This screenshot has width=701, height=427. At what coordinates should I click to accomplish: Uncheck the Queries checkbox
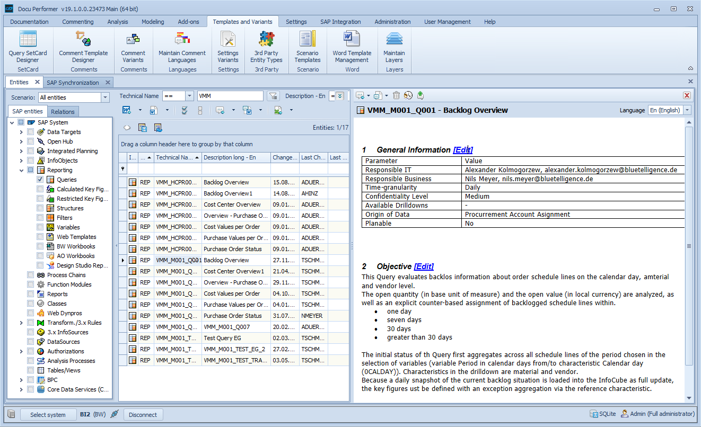[x=40, y=180]
